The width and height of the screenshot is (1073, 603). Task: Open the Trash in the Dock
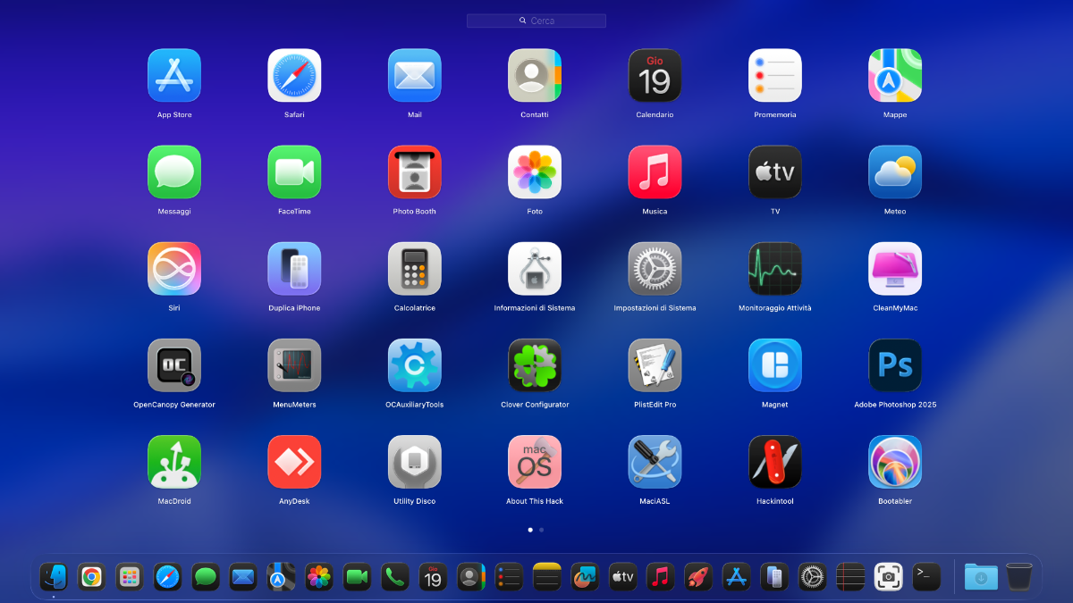(1019, 577)
